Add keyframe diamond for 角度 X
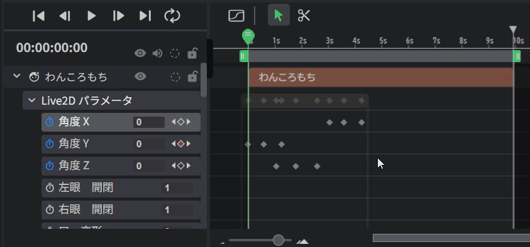Screen dimensions: 530x247 coord(181,122)
